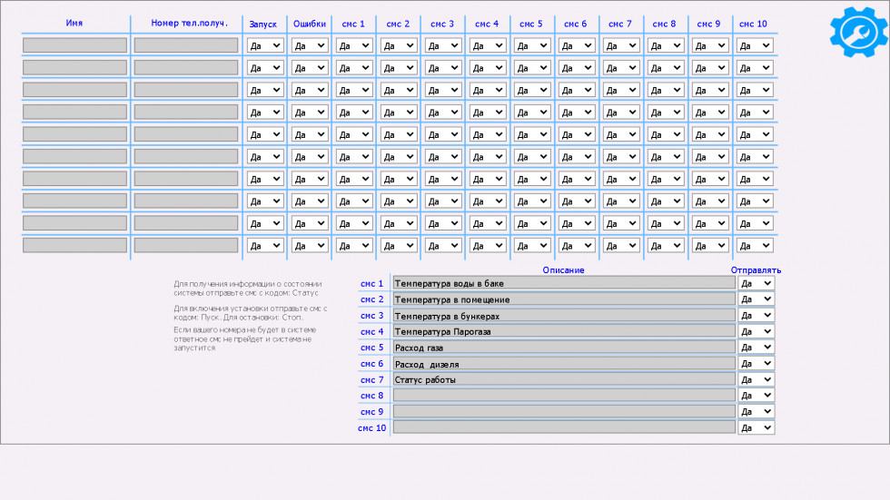Expand the Отправлять dropdown for смс 10 description
Image resolution: width=890 pixels, height=500 pixels.
click(x=756, y=427)
